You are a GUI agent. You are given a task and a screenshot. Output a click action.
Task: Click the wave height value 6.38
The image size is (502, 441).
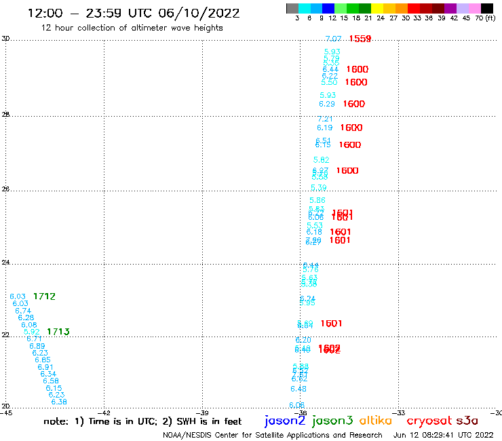click(59, 402)
